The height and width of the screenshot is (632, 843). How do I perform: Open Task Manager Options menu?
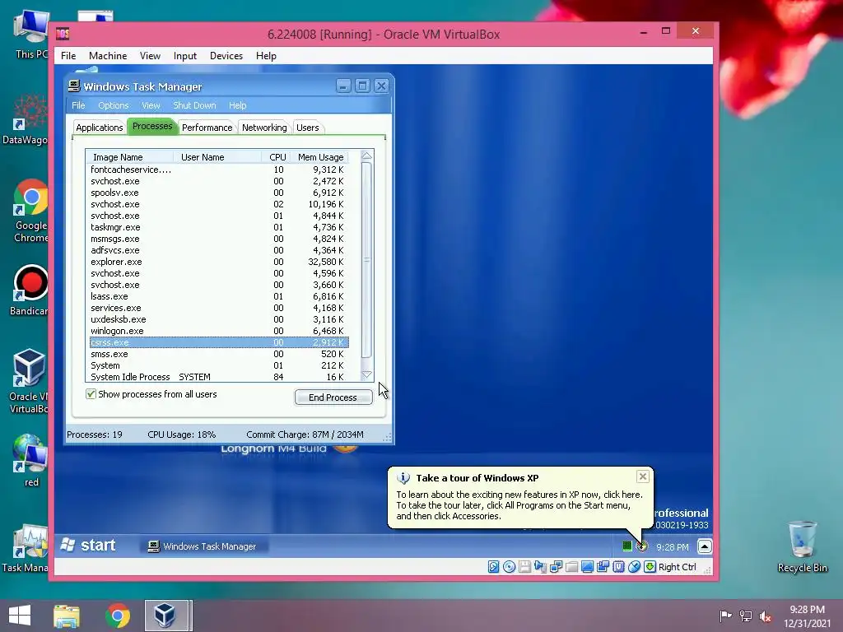pos(114,105)
